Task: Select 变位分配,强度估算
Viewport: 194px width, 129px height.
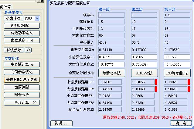Action: pyautogui.click(x=22, y=80)
